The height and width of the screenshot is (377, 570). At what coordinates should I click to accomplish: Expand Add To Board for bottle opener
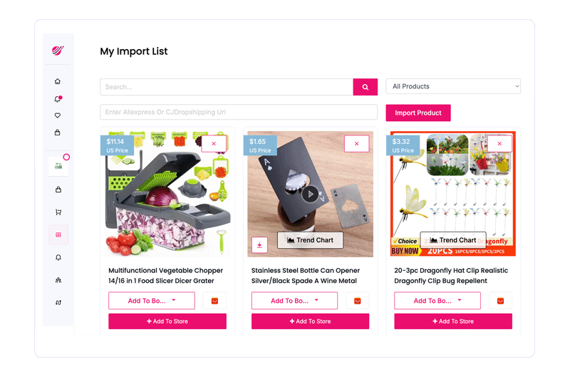pyautogui.click(x=294, y=301)
